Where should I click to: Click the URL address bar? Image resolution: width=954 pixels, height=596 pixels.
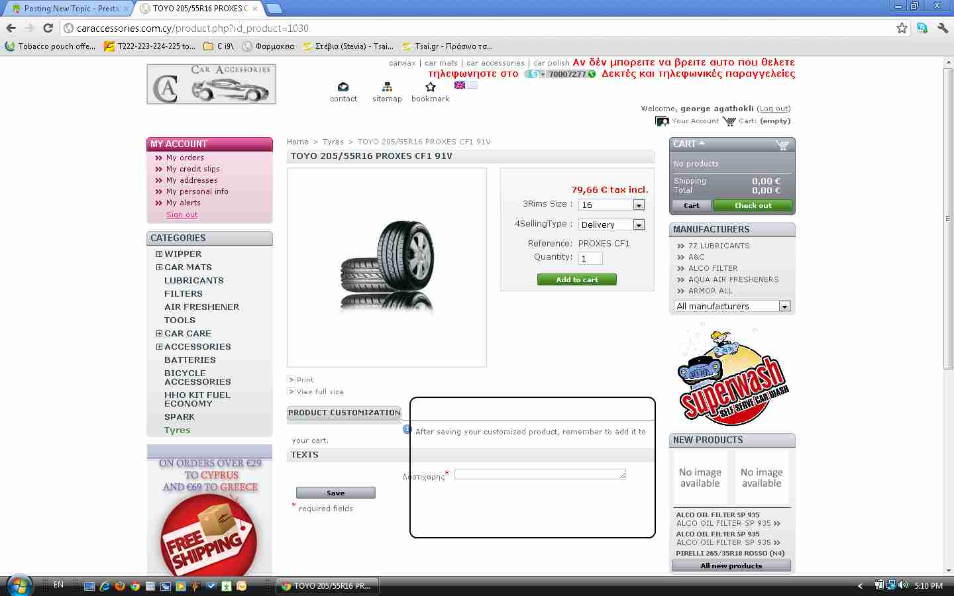tap(484, 28)
